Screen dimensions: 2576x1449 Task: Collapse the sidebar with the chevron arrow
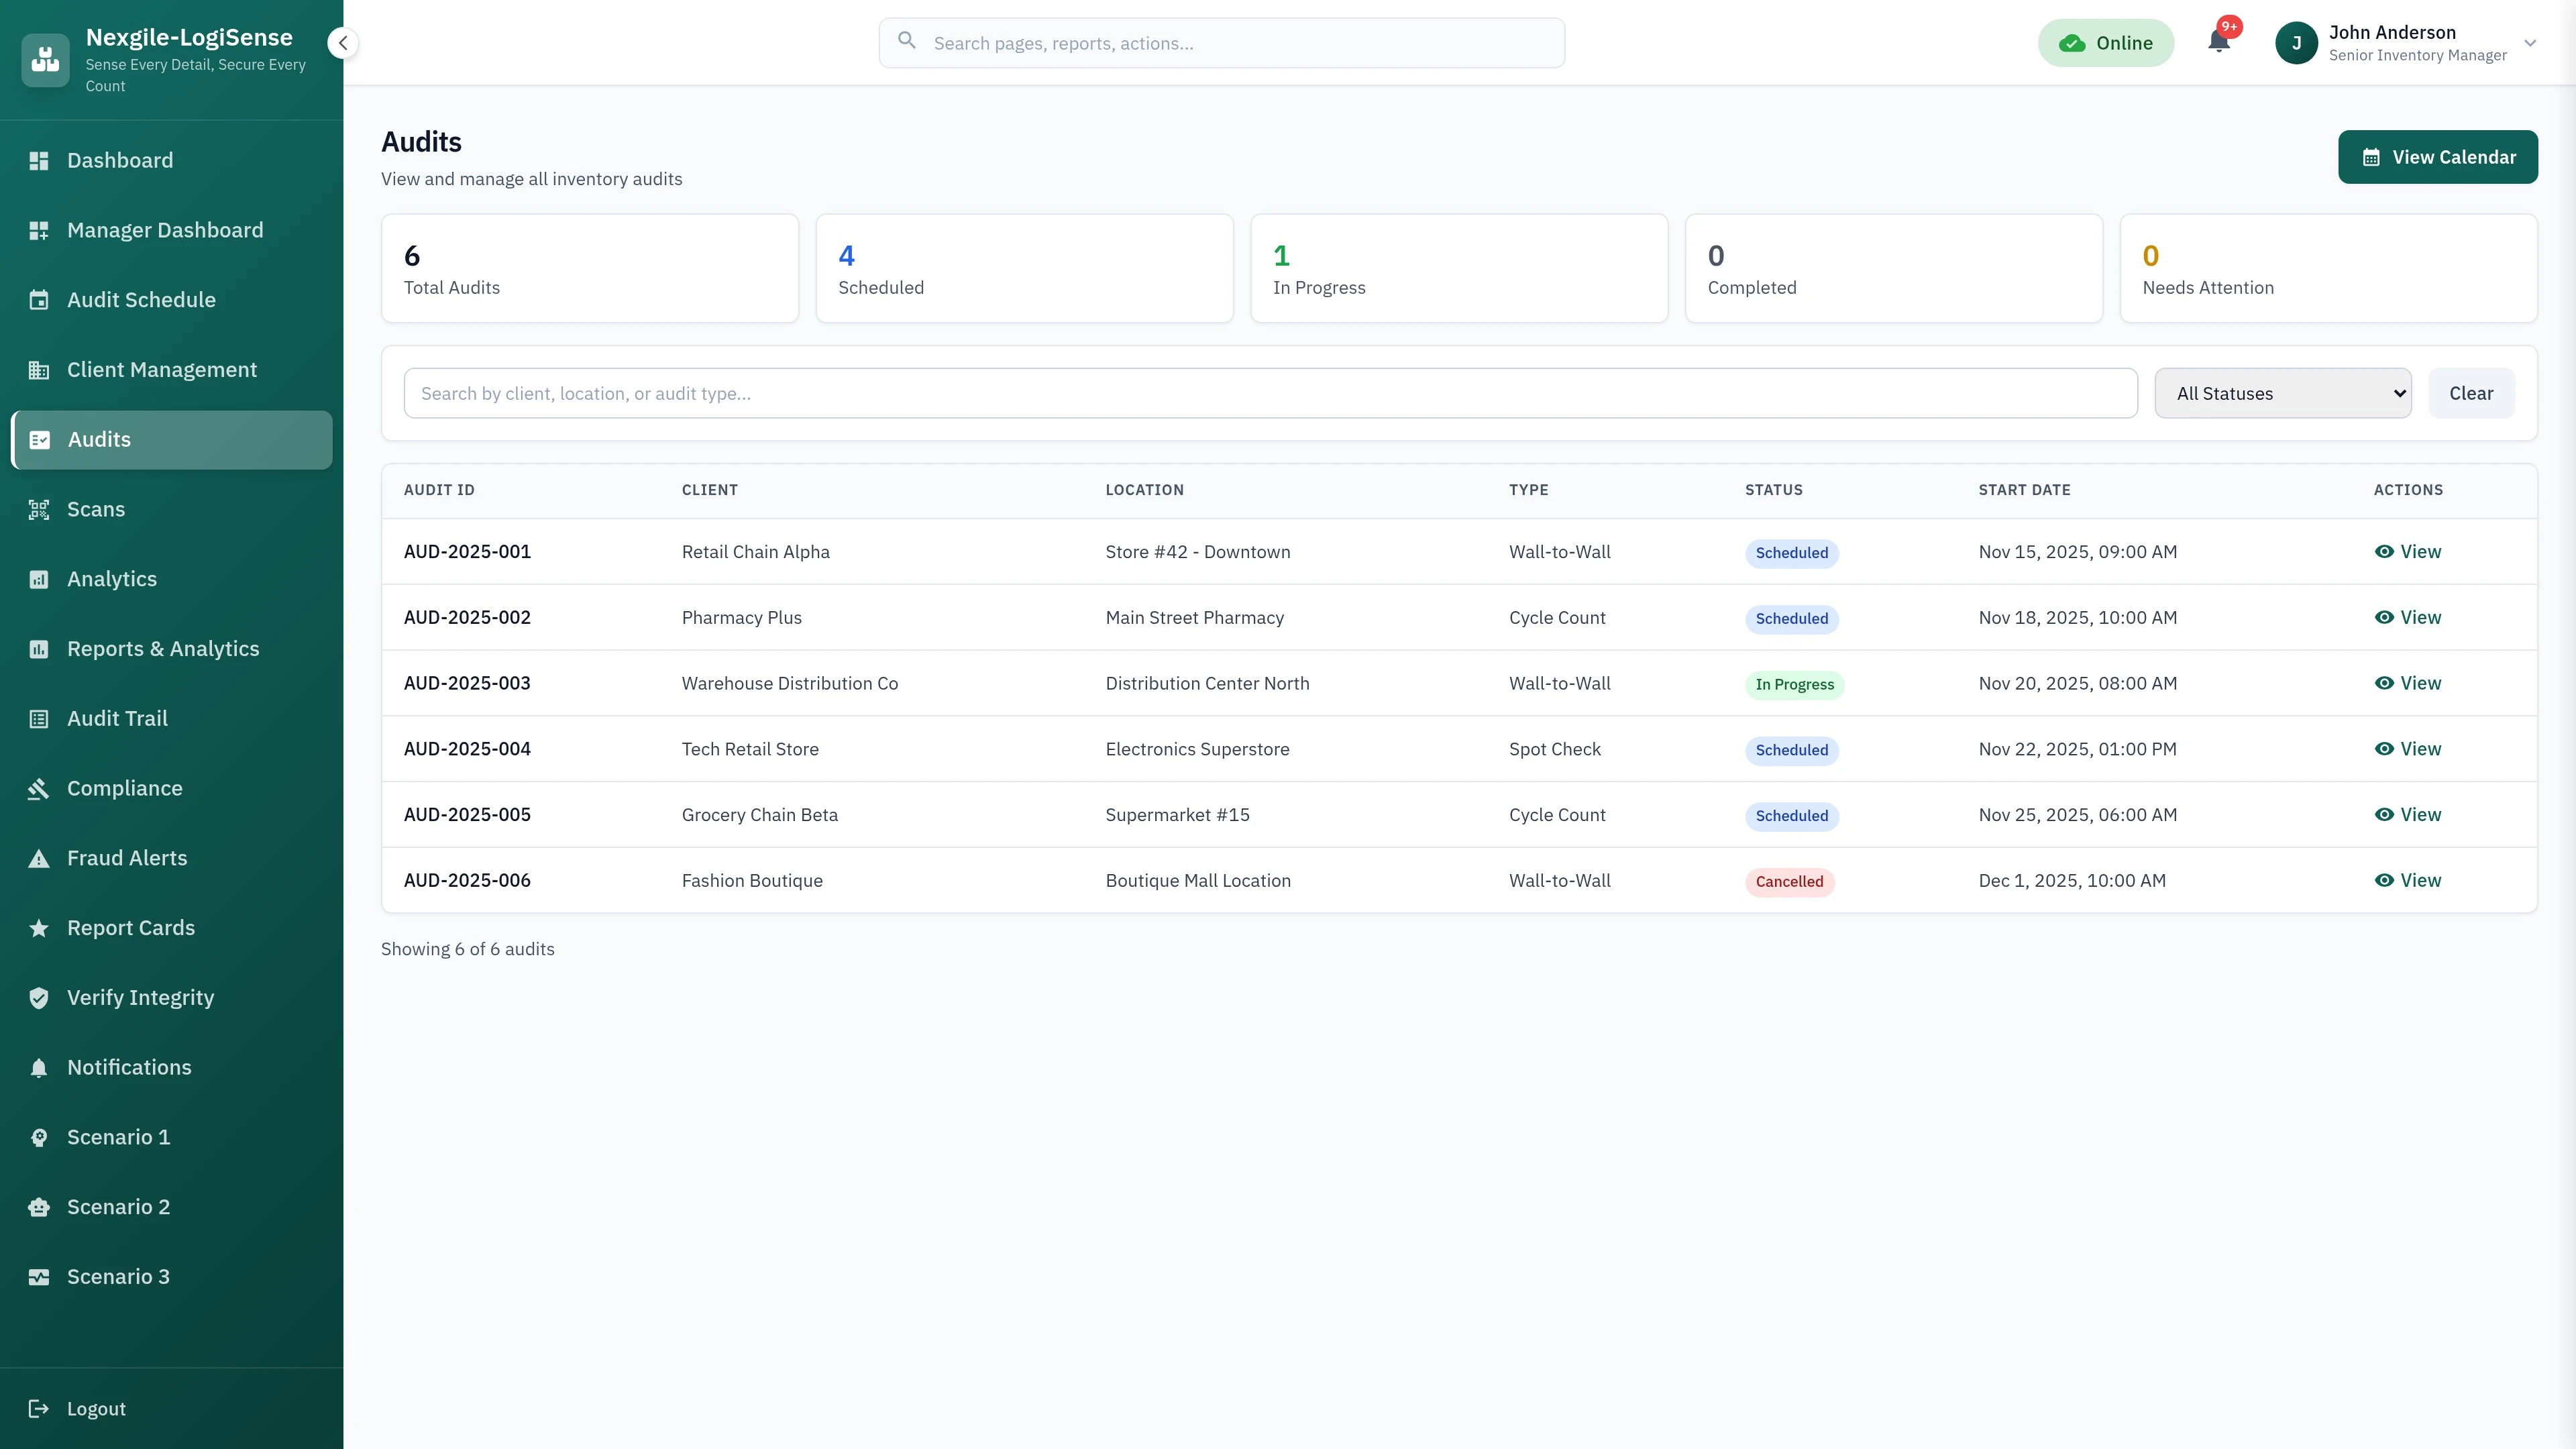343,43
